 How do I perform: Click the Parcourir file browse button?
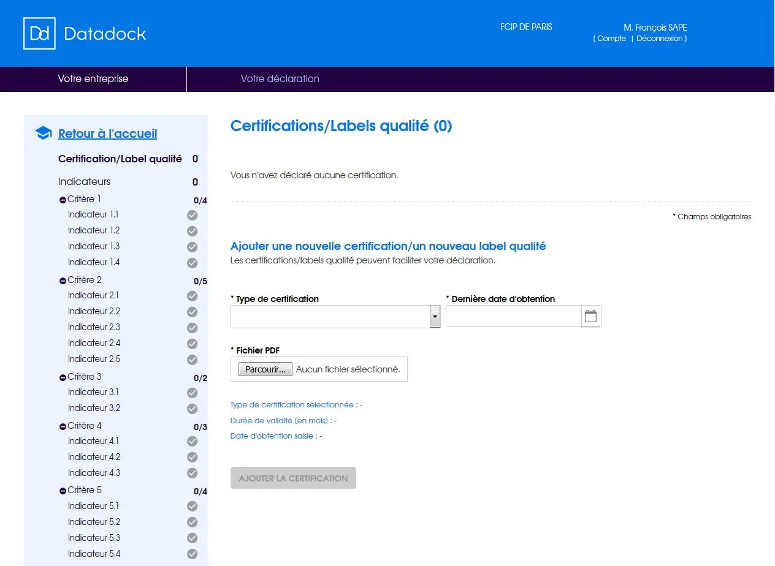265,369
